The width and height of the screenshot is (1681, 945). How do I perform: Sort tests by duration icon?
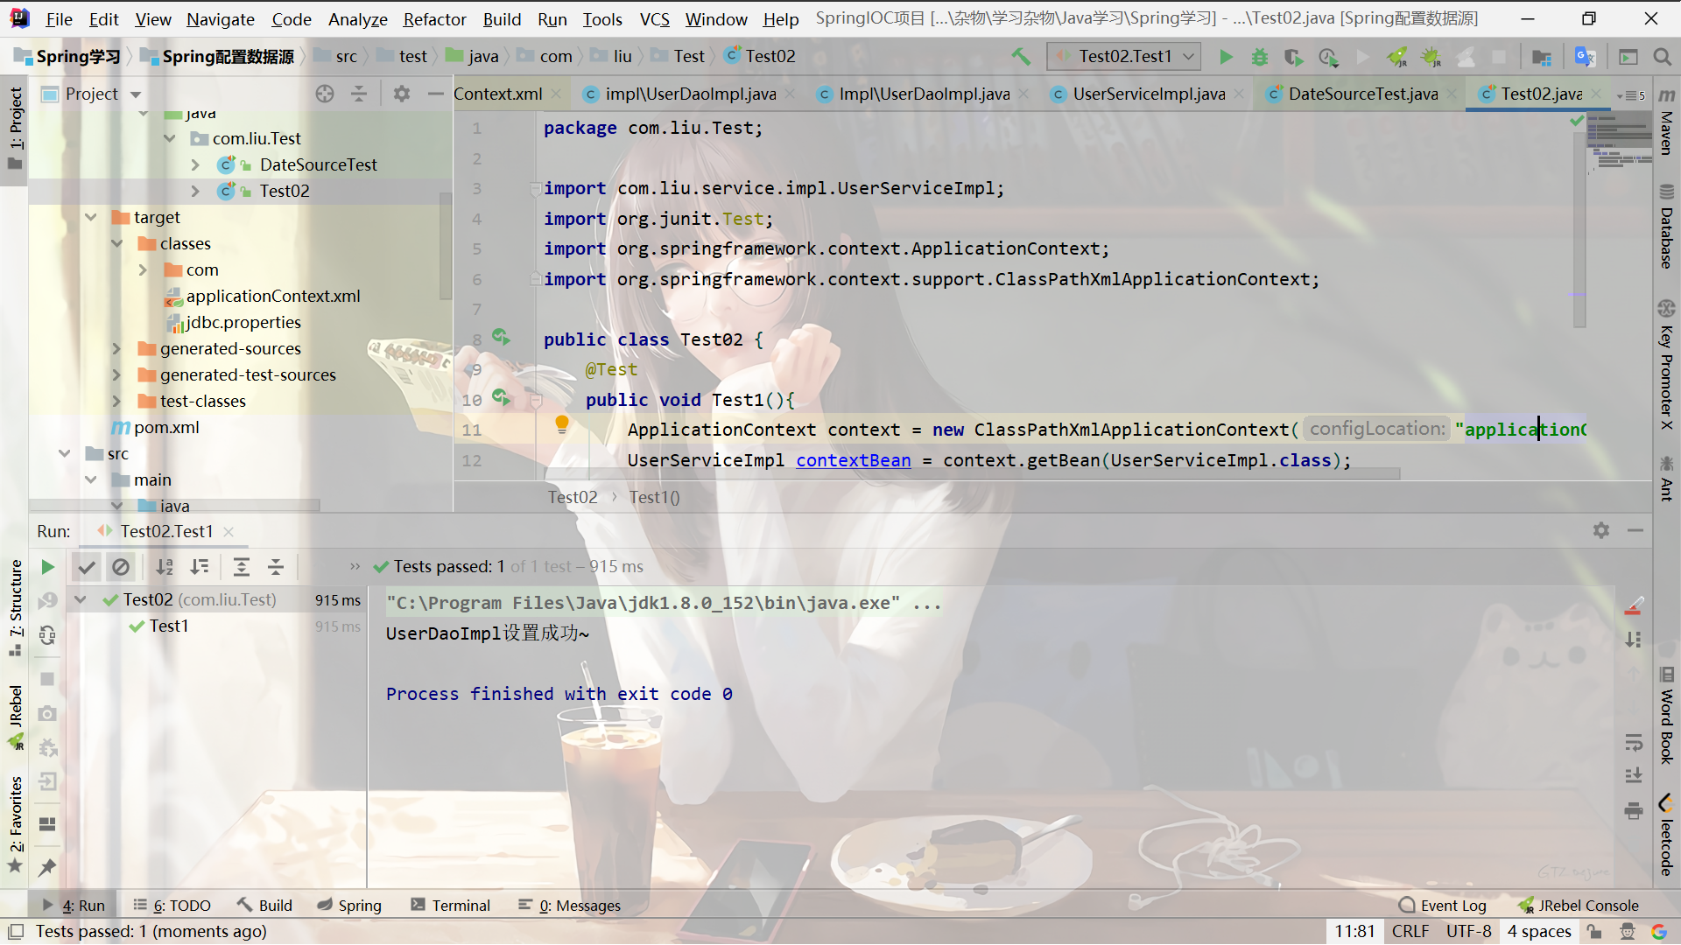(x=200, y=567)
